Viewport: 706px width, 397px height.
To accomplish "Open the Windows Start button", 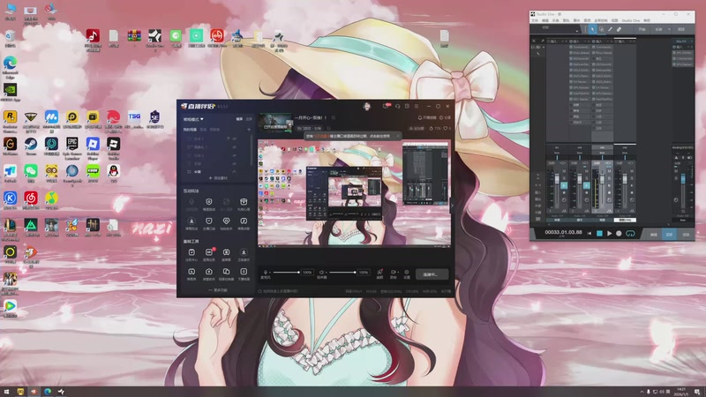I will (6, 392).
